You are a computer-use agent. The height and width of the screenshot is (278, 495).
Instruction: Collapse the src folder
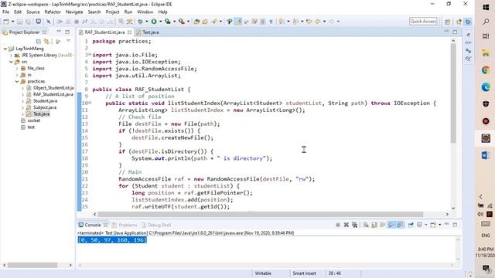11,62
